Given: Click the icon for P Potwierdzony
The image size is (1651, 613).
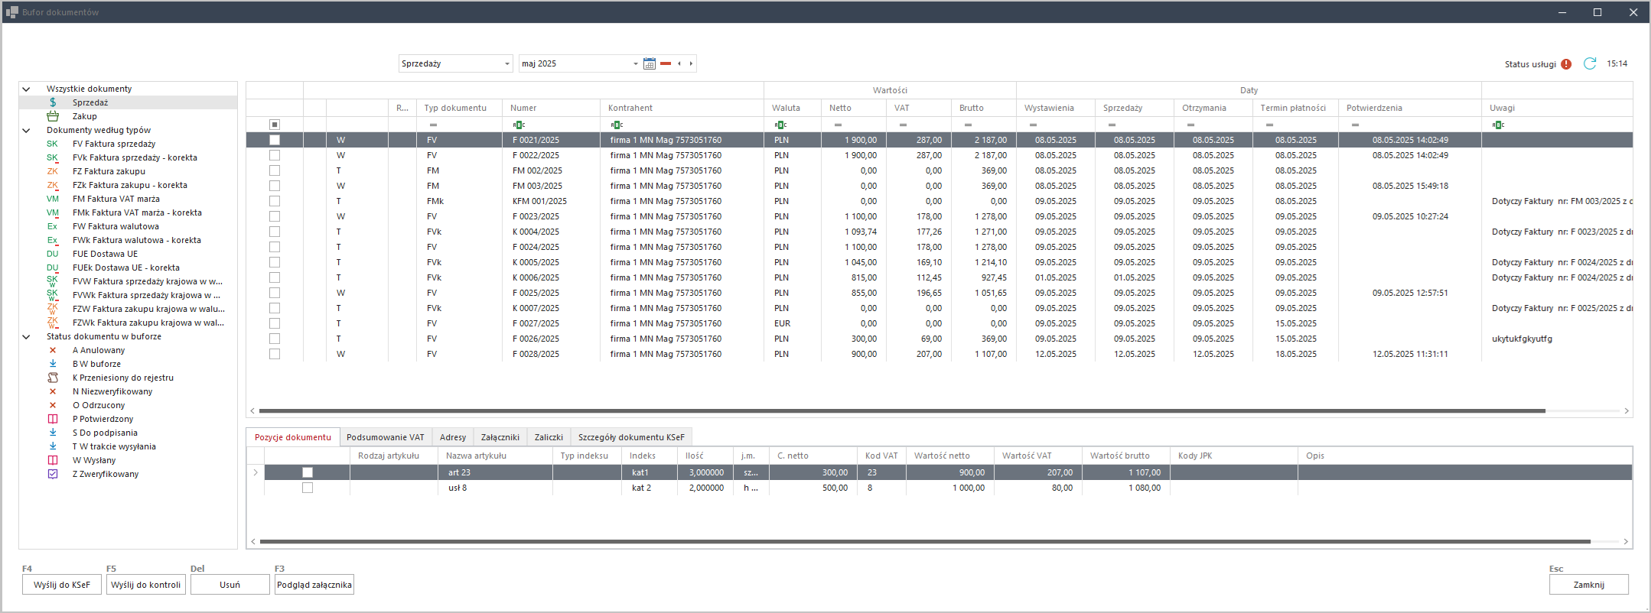Looking at the screenshot, I should tap(53, 419).
